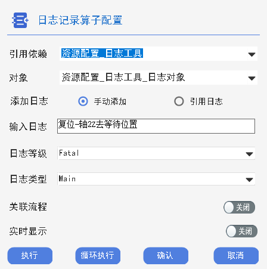Screen dimensions: 267x269
Task: Open the 引用依赖 dropdown arrow
Action: tap(252, 54)
